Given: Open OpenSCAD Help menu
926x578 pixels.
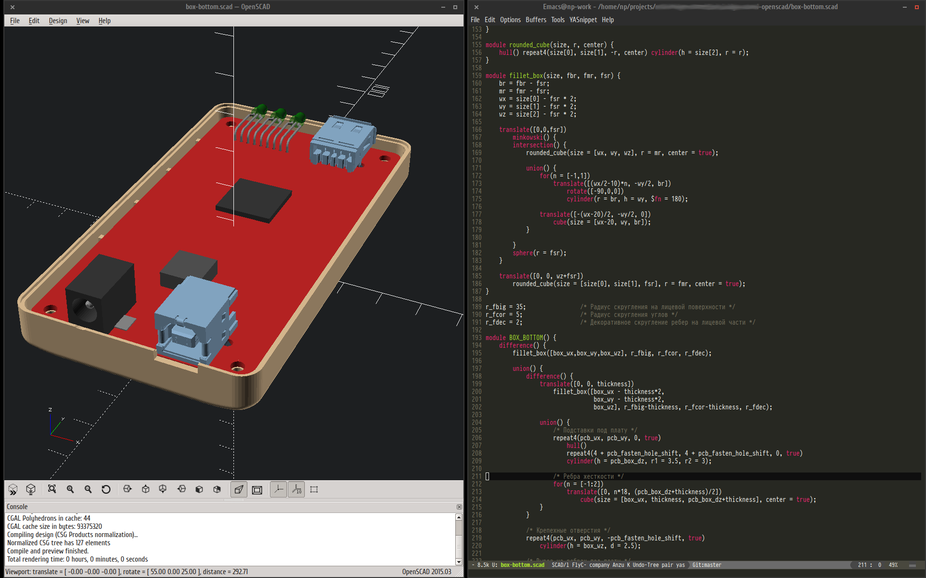Looking at the screenshot, I should (105, 21).
